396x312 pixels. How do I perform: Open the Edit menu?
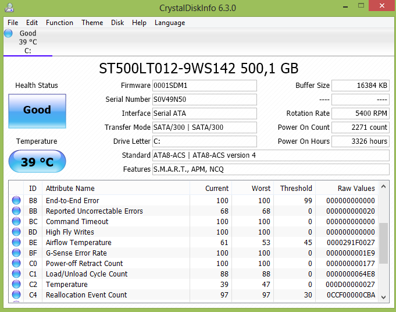pos(32,23)
